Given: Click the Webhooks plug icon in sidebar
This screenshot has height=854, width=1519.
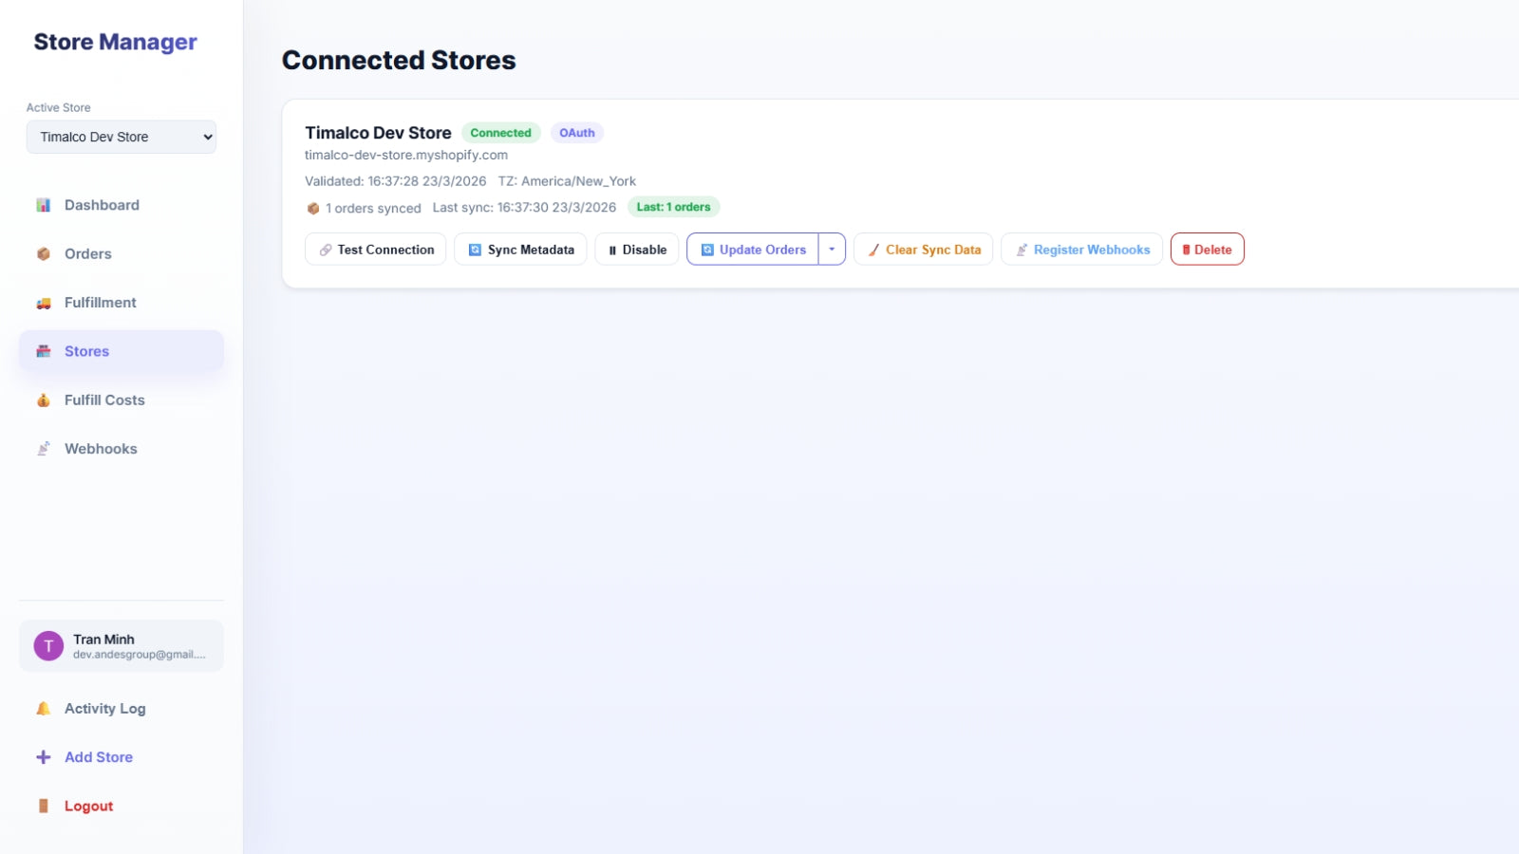Looking at the screenshot, I should (x=43, y=449).
